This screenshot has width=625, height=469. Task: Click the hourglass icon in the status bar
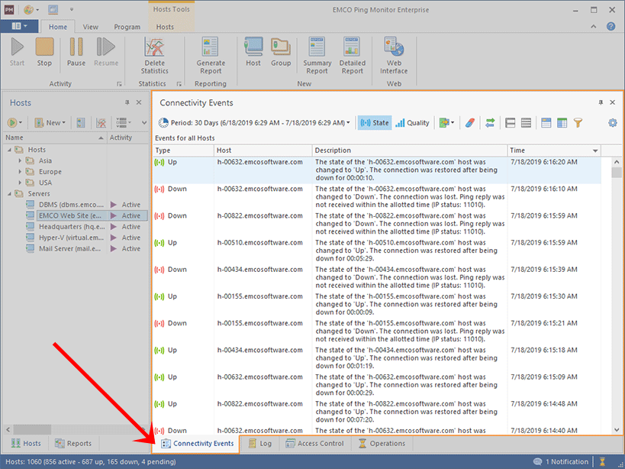point(602,462)
